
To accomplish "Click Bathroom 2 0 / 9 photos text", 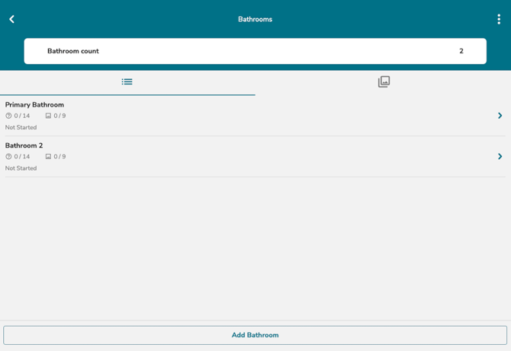I will pos(59,157).
